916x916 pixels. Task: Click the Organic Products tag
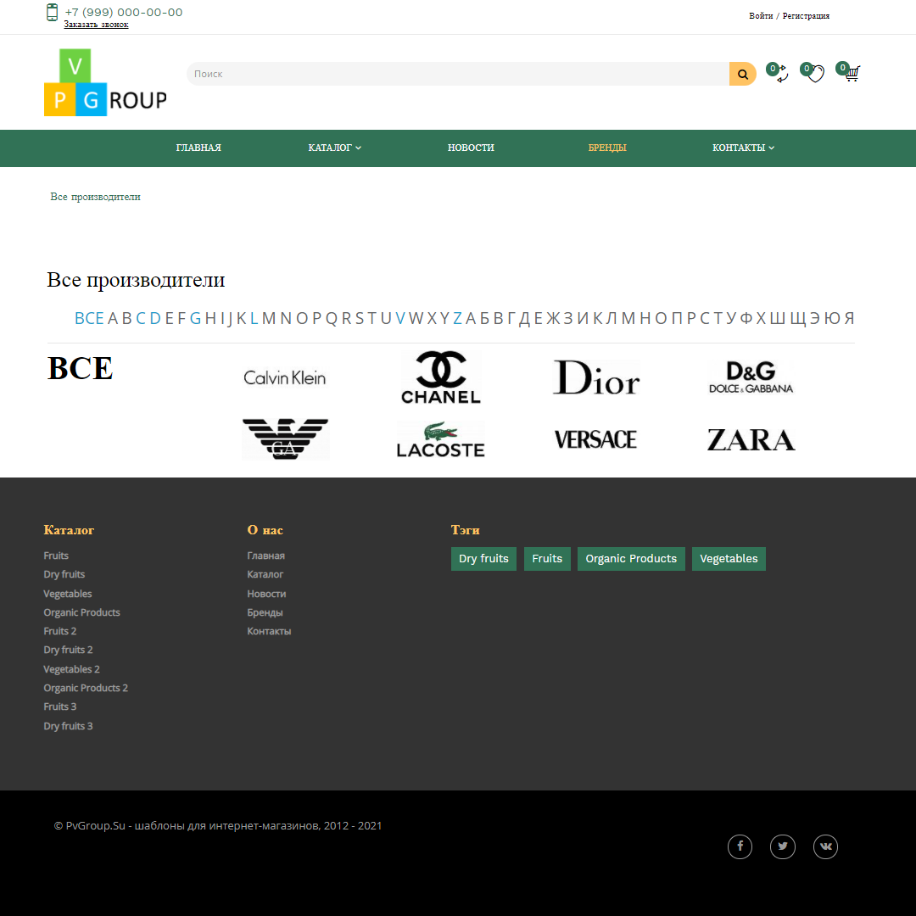(631, 558)
